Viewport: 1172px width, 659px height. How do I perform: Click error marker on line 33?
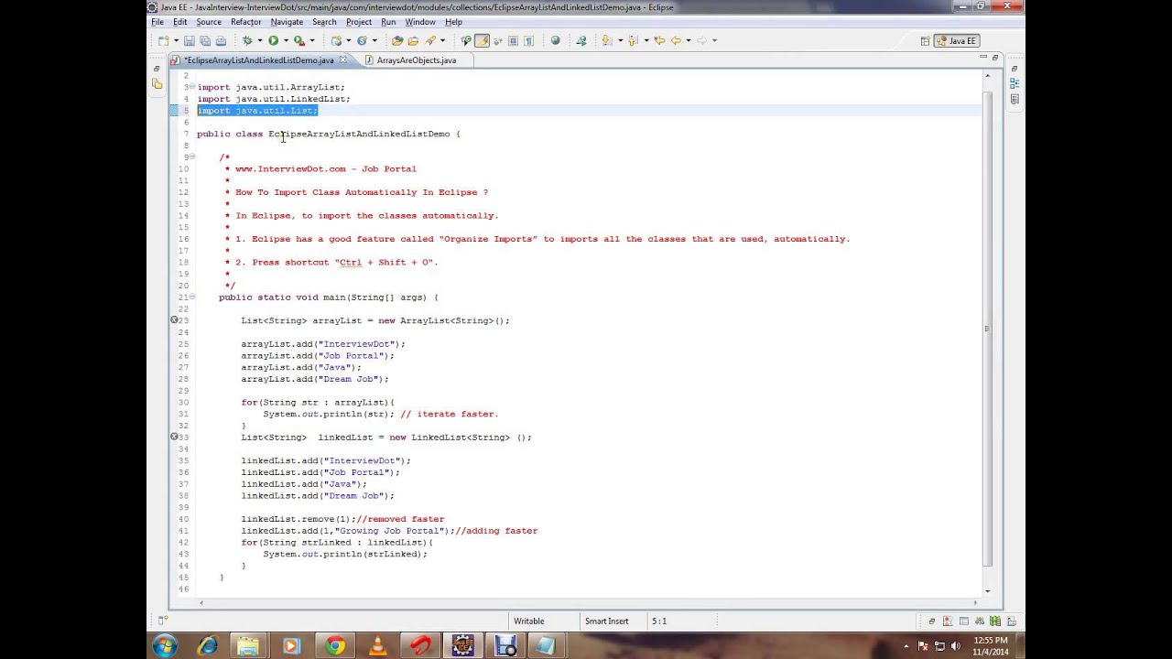click(174, 437)
